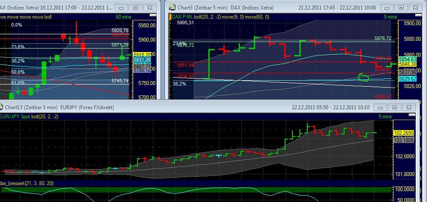Click the yellow 102,2650 price tag
Image resolution: width=427 pixels, height=202 pixels.
click(404, 133)
